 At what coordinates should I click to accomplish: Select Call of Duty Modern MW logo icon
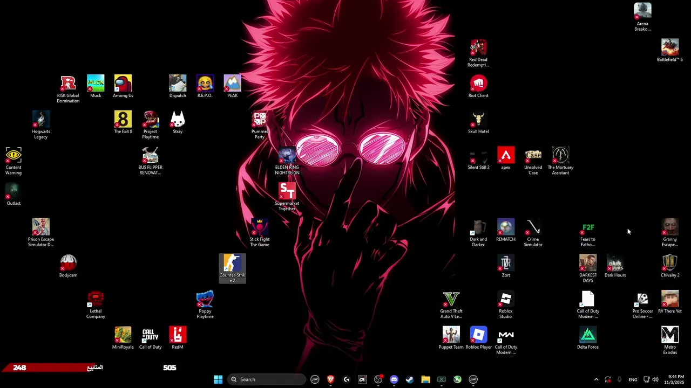pos(506,341)
